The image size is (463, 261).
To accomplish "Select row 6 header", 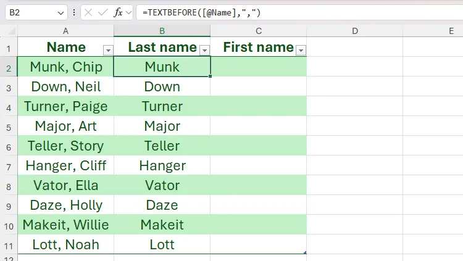I will click(9, 146).
